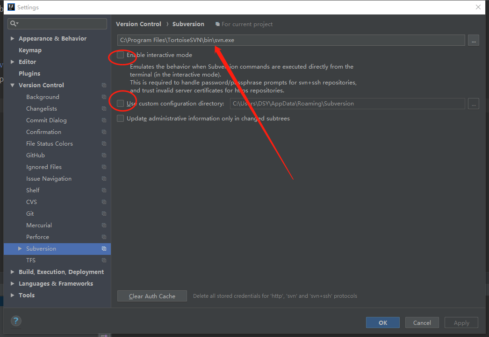The width and height of the screenshot is (489, 337).
Task: Select Keymap settings page
Action: [x=30, y=50]
